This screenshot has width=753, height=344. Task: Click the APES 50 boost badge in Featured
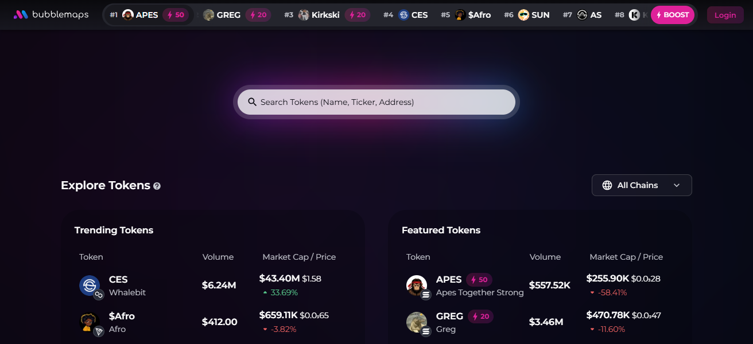479,280
